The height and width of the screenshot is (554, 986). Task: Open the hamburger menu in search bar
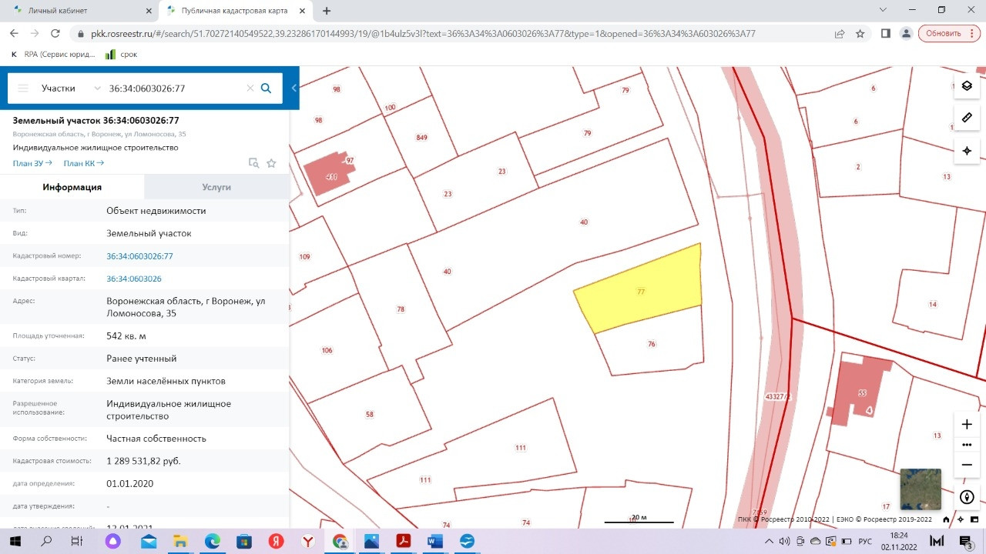click(x=23, y=88)
